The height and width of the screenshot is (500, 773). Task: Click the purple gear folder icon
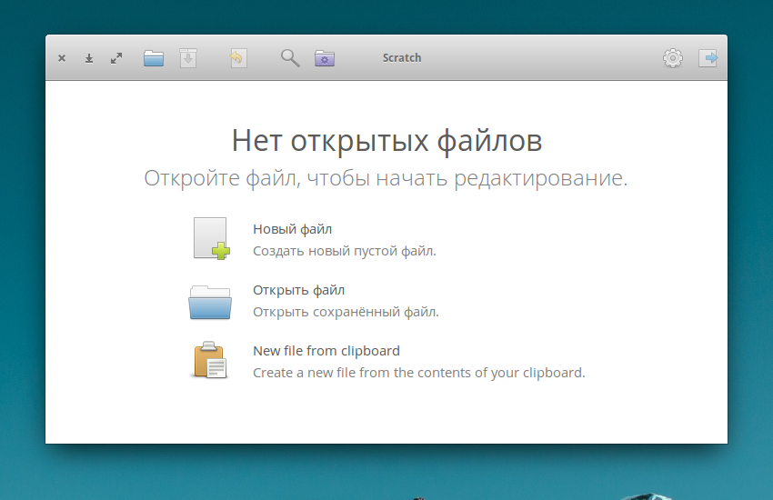point(325,58)
